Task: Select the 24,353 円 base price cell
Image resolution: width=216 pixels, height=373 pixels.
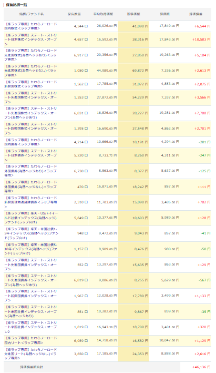Action: coord(140,354)
